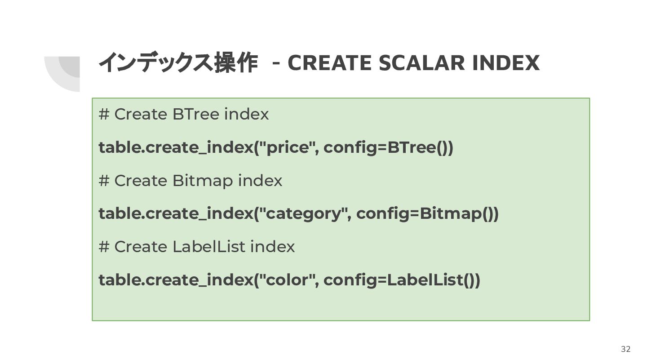Click the word CREATE in the title
Viewport: 647px width, 364px height.
(329, 62)
